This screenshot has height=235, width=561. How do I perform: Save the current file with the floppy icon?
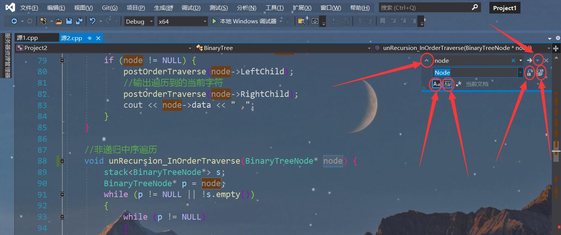(x=69, y=21)
